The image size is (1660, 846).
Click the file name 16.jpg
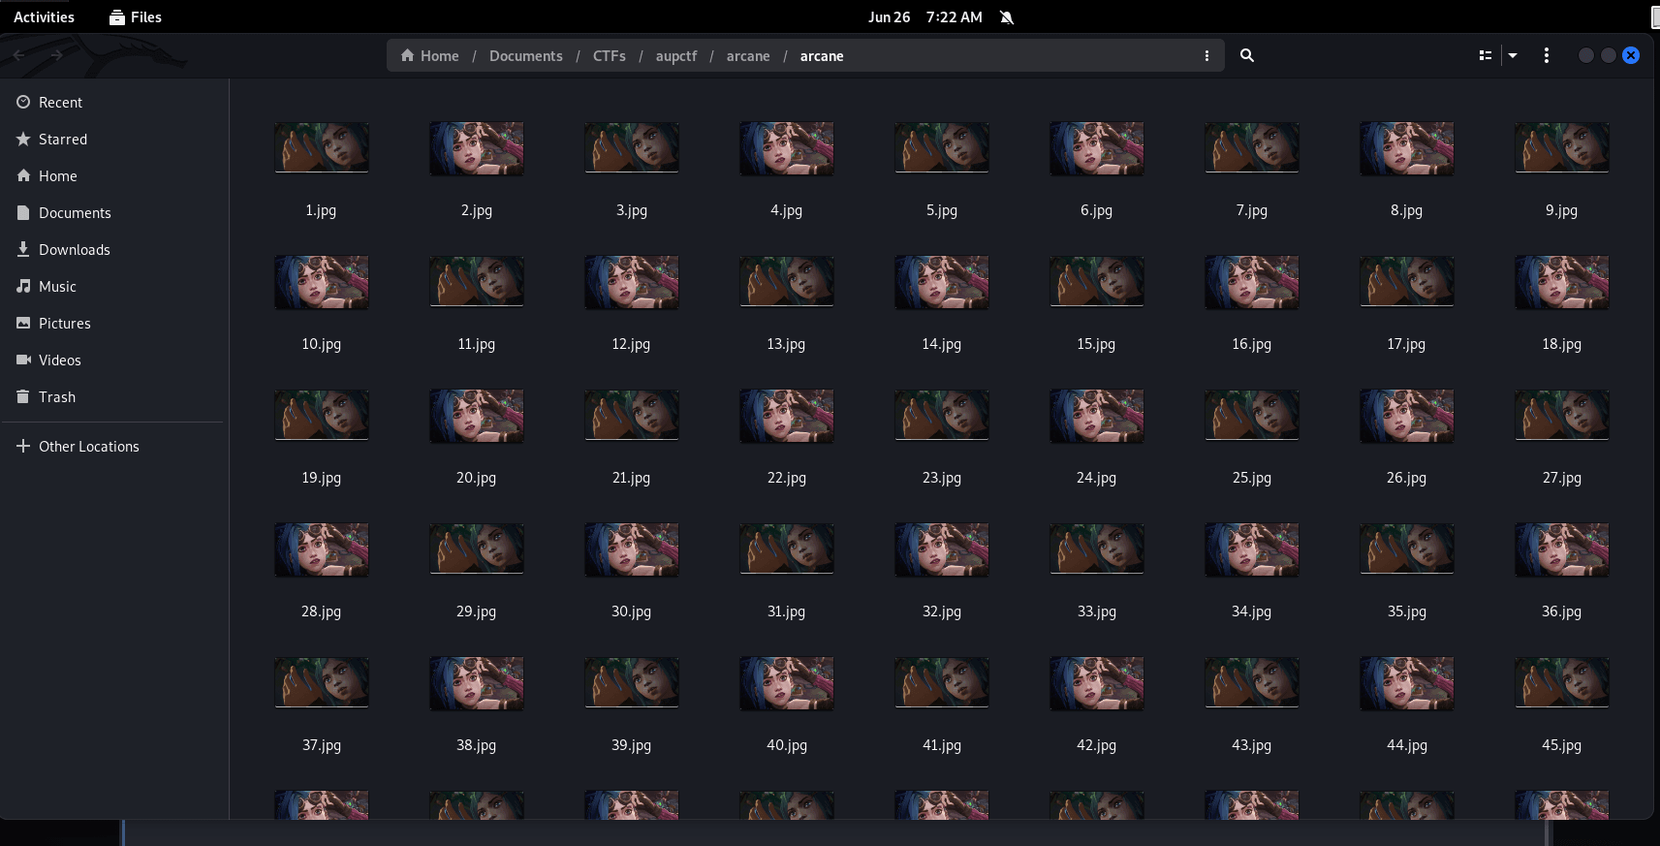(x=1252, y=344)
